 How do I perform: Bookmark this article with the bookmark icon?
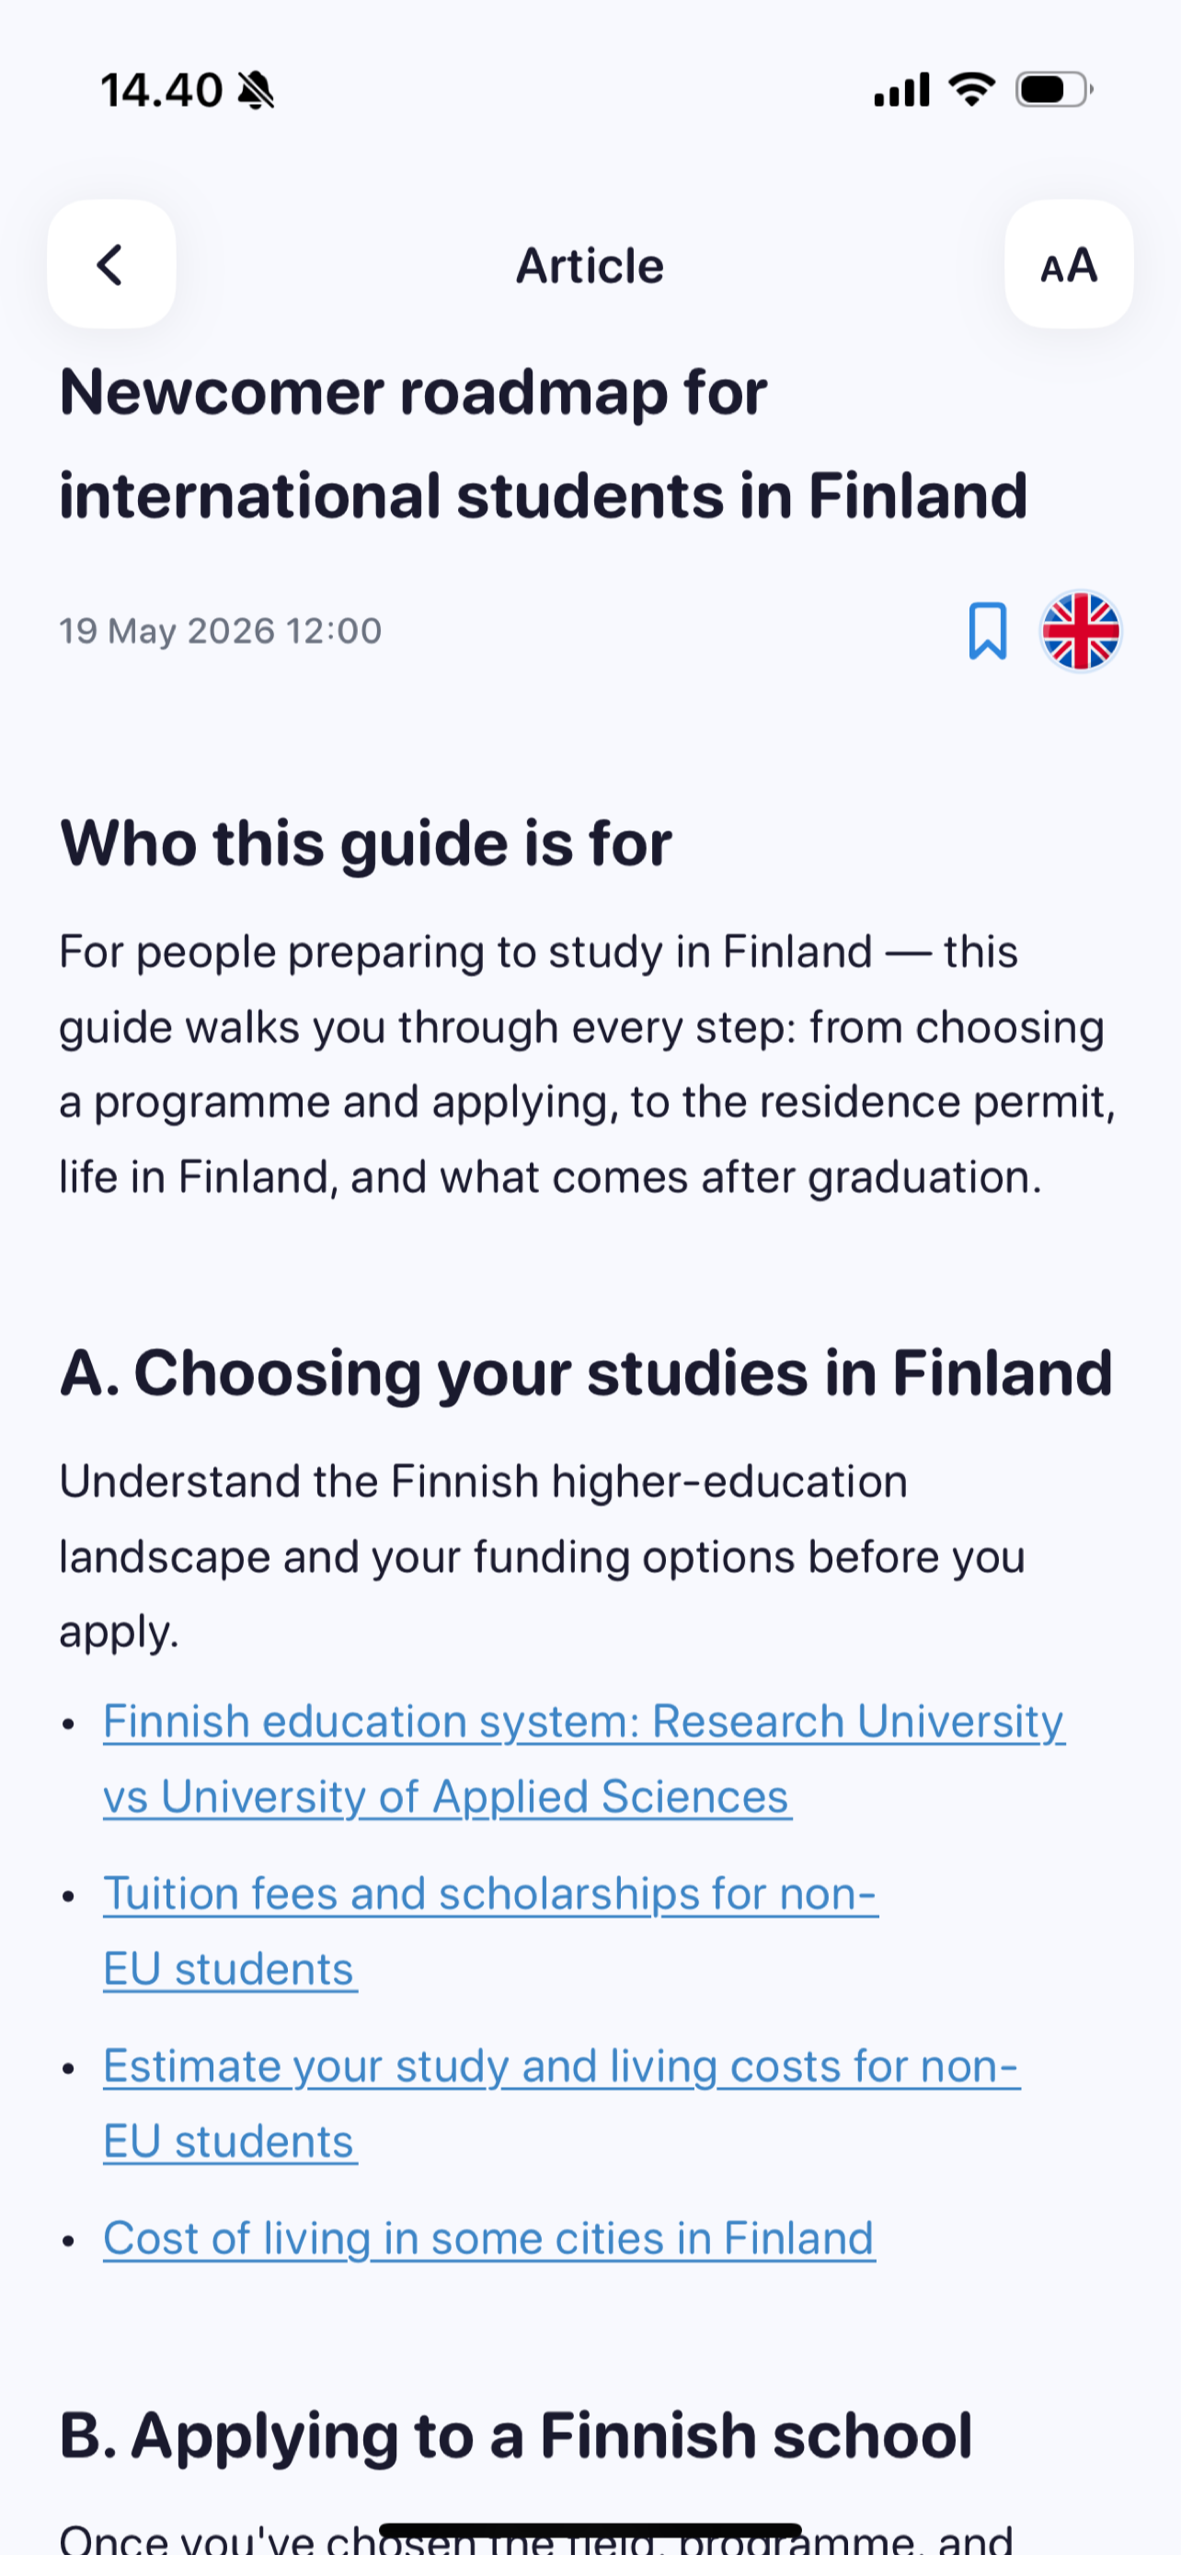coord(987,631)
